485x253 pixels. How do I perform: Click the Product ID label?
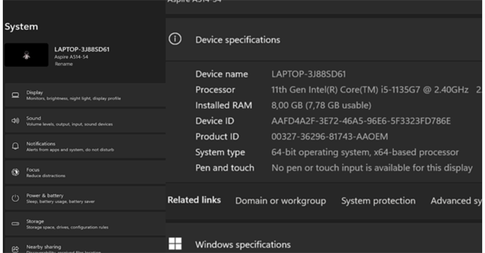[x=217, y=137]
